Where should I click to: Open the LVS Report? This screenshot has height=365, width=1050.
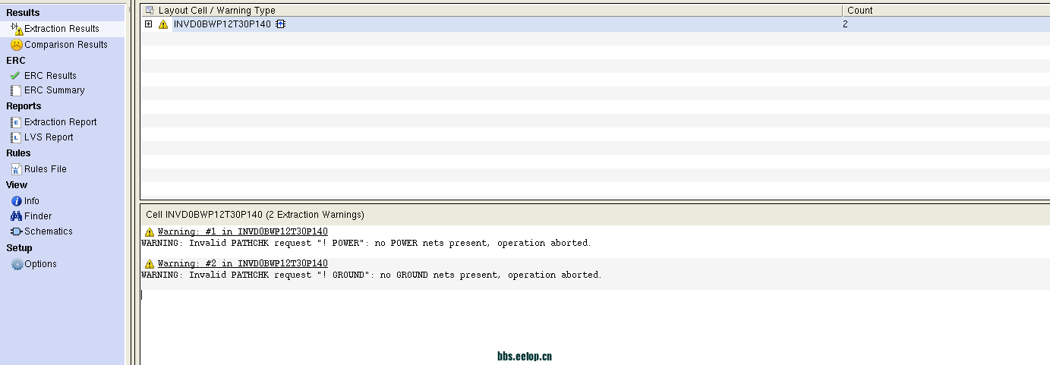click(x=49, y=137)
